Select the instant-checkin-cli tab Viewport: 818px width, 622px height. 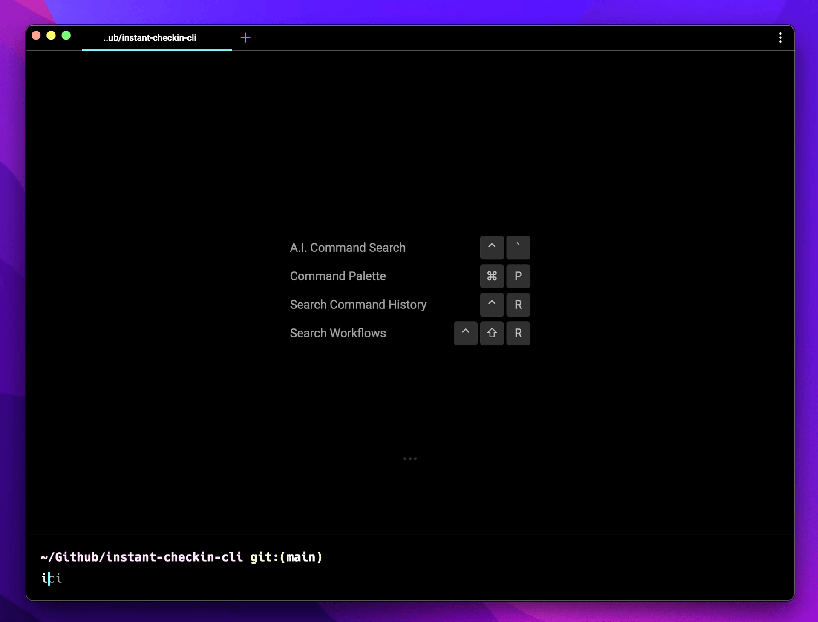pos(150,38)
